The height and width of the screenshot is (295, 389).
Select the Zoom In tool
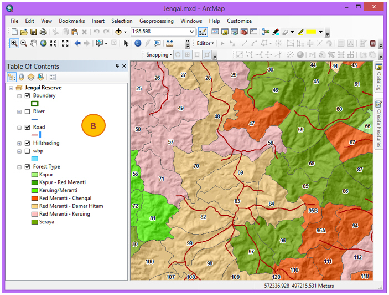tap(14, 43)
